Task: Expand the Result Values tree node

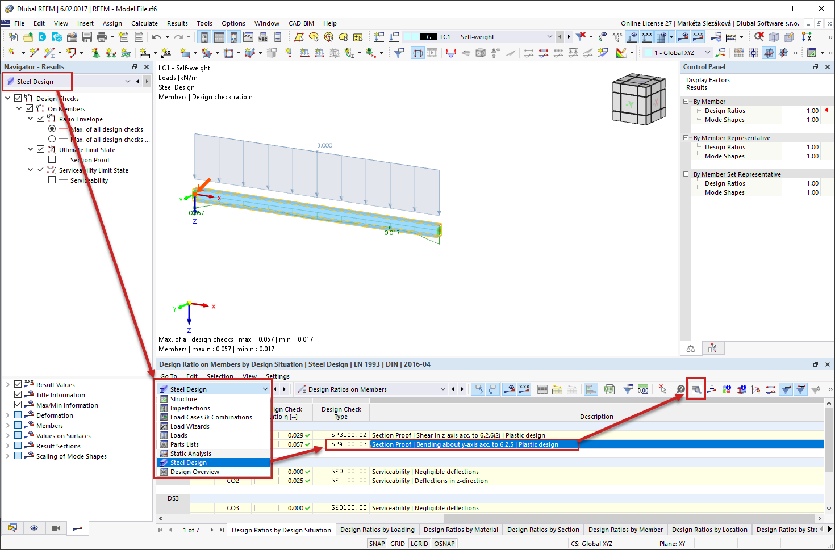Action: pyautogui.click(x=8, y=384)
